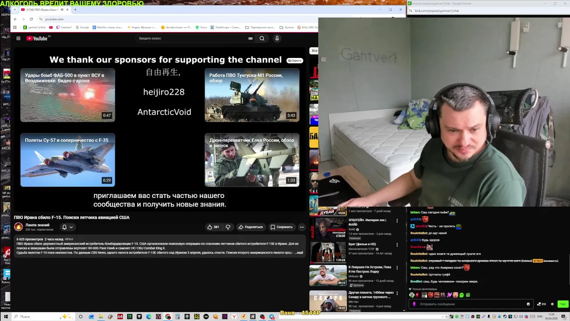Hide end screen with Скрыть button
Screen dimensions: 570x321
(295, 61)
